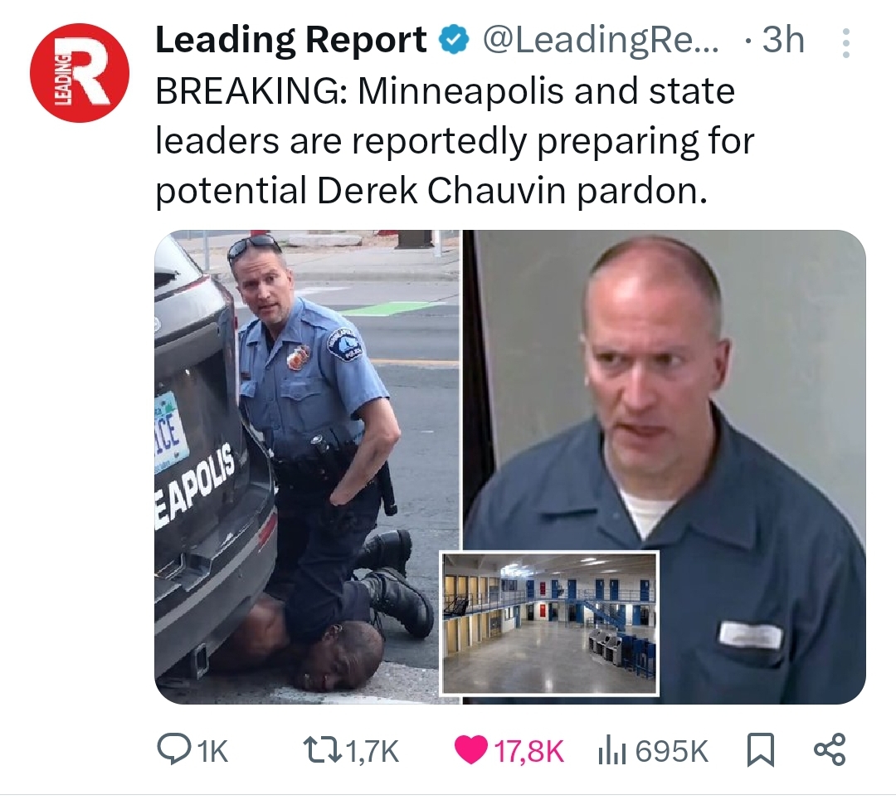Click the share icon
Viewport: 896px width, 800px height.
coord(830,750)
